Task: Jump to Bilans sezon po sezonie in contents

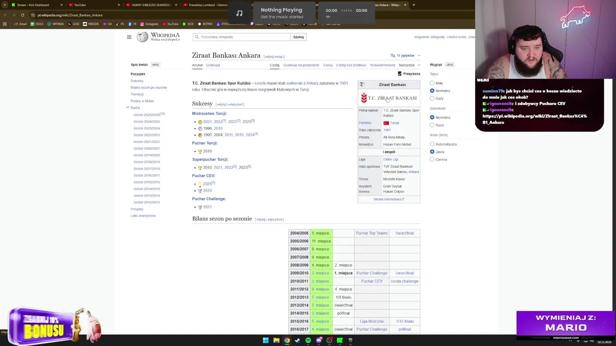Action: (x=149, y=87)
